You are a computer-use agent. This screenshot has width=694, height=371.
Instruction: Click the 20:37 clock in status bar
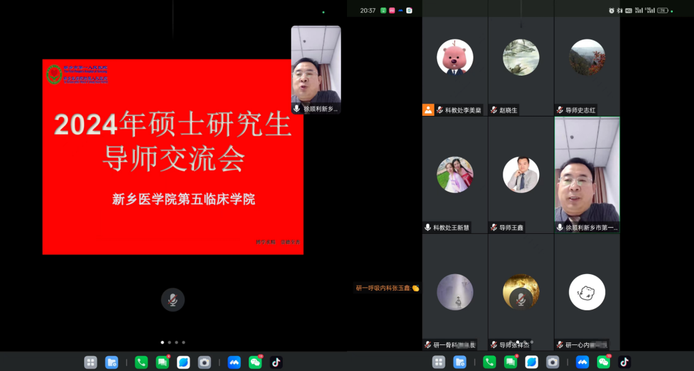click(367, 11)
